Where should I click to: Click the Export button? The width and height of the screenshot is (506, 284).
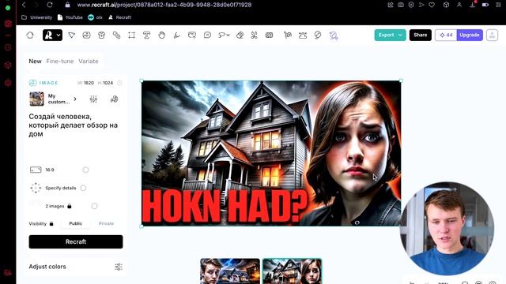tap(386, 35)
